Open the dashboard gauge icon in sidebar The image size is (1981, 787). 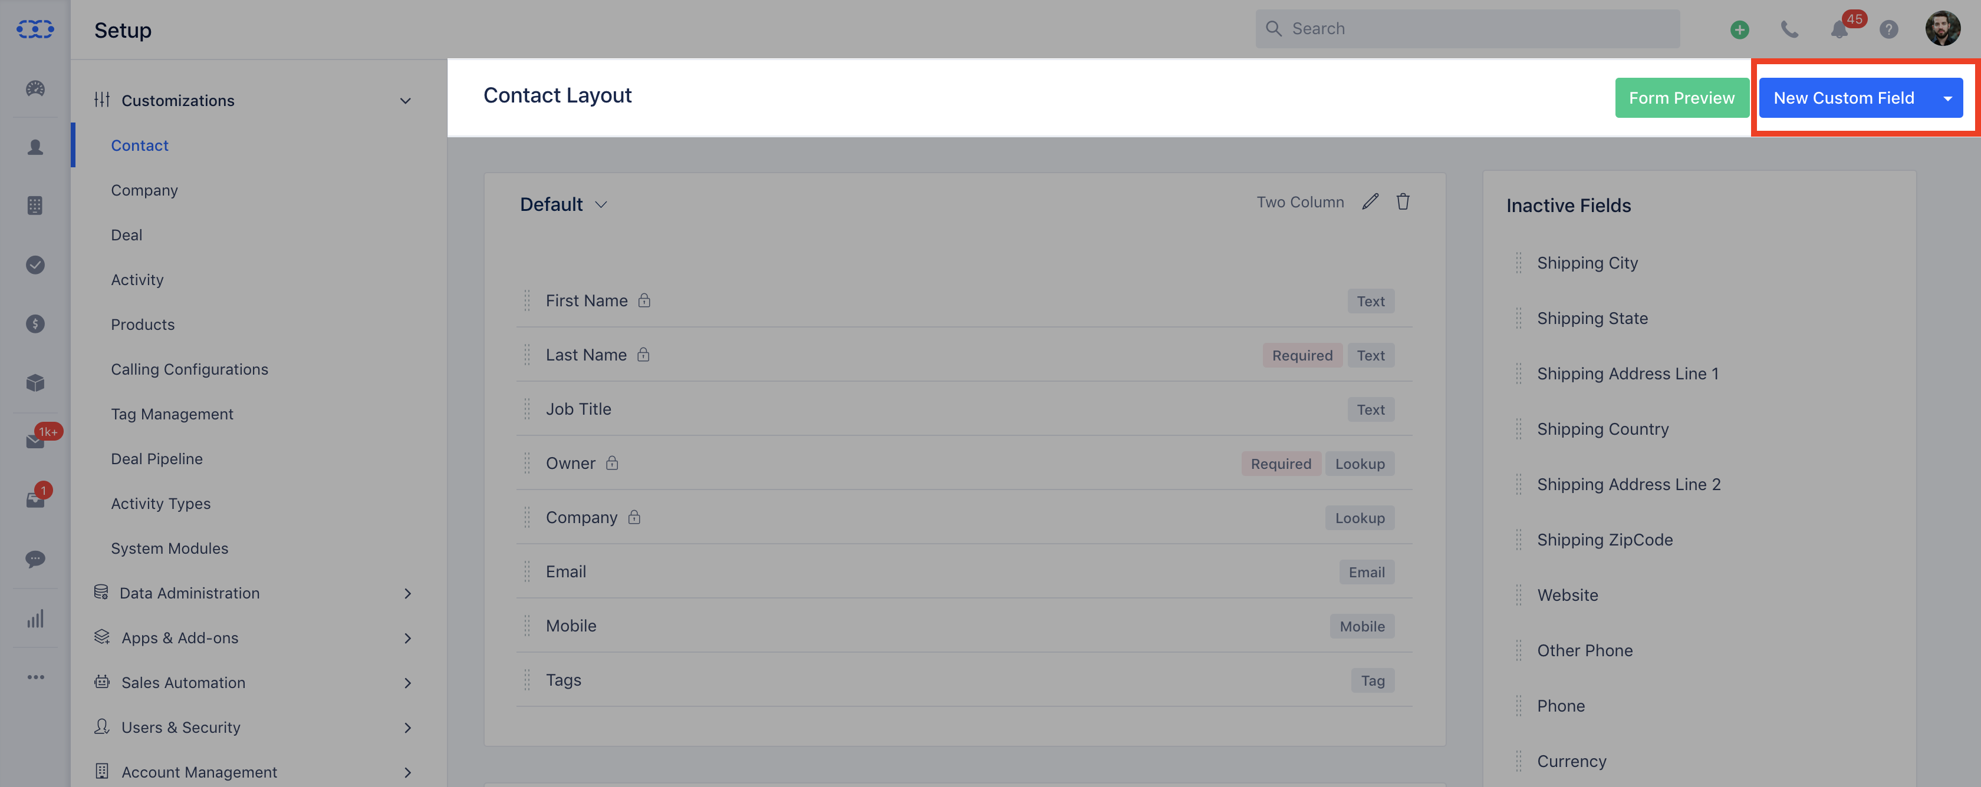35,88
